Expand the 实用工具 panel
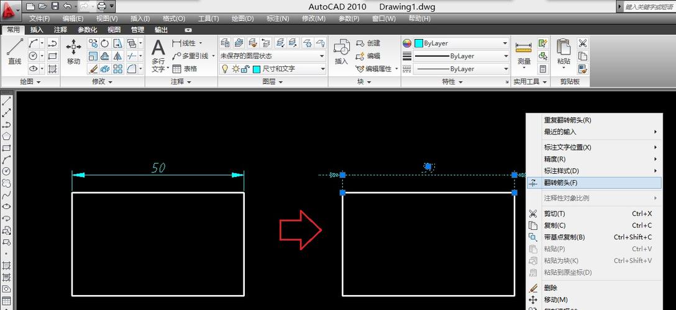 click(x=530, y=82)
